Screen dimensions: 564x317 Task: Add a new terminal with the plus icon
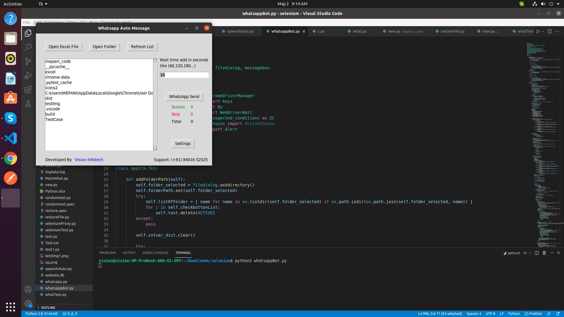[x=525, y=253]
